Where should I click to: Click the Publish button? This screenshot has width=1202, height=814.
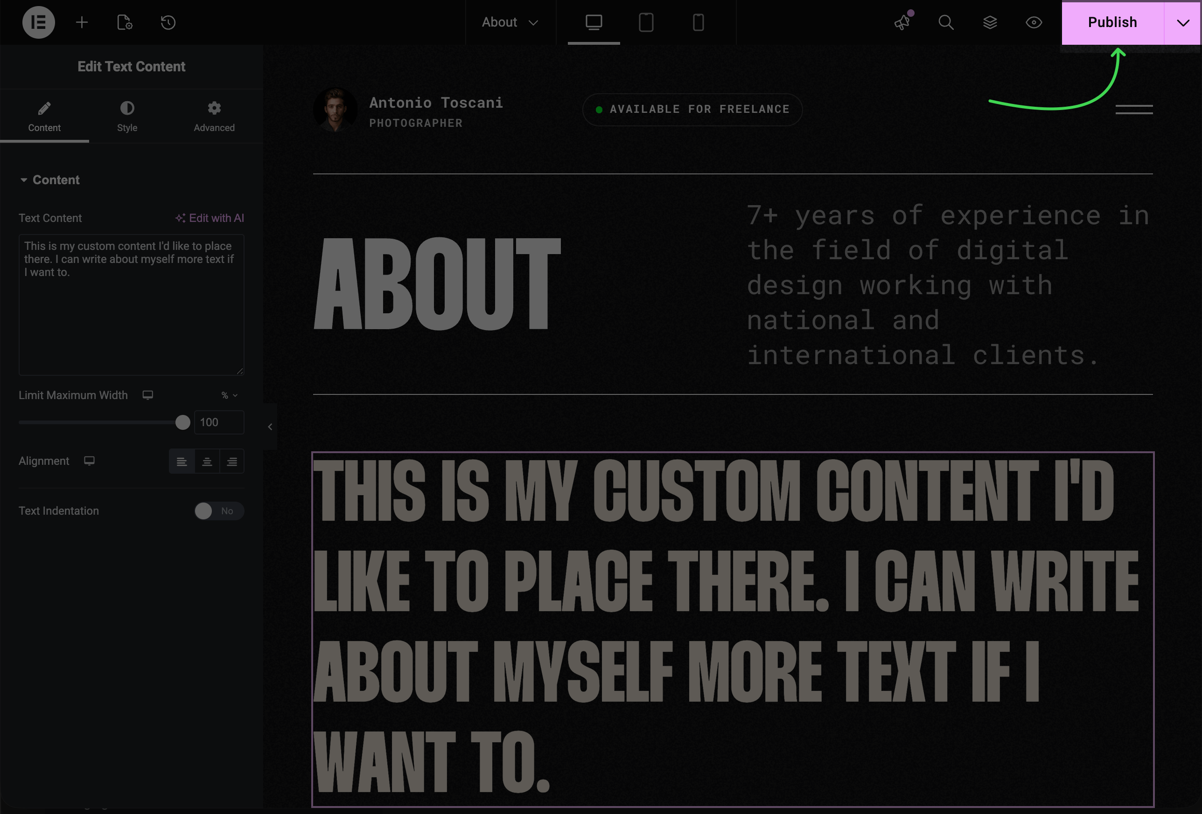point(1112,22)
